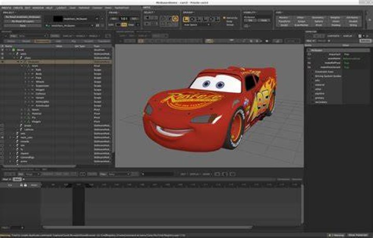Open the WINDOW menu
Screen dimensions: 373x238
38,8
